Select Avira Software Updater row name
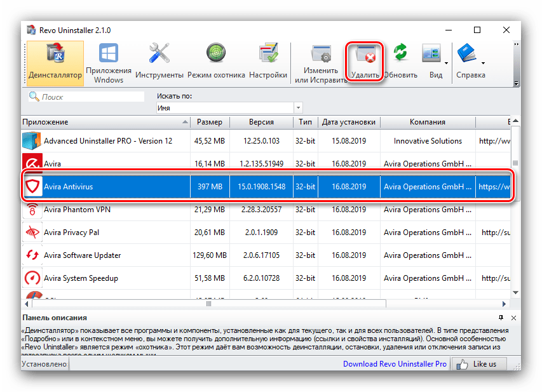 (x=82, y=255)
